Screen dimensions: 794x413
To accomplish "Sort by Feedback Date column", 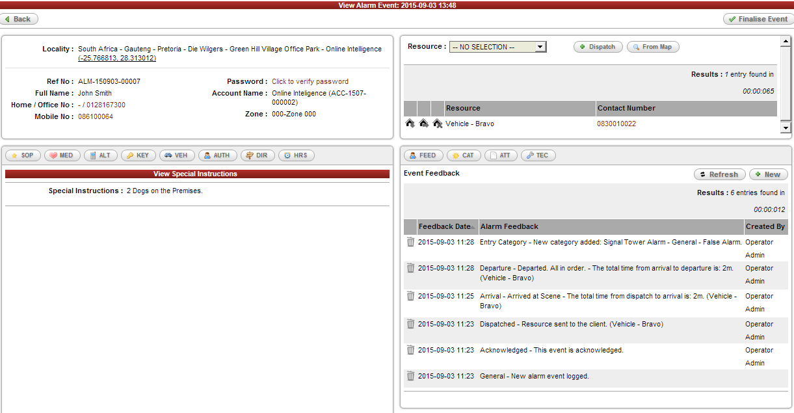I will (x=447, y=226).
